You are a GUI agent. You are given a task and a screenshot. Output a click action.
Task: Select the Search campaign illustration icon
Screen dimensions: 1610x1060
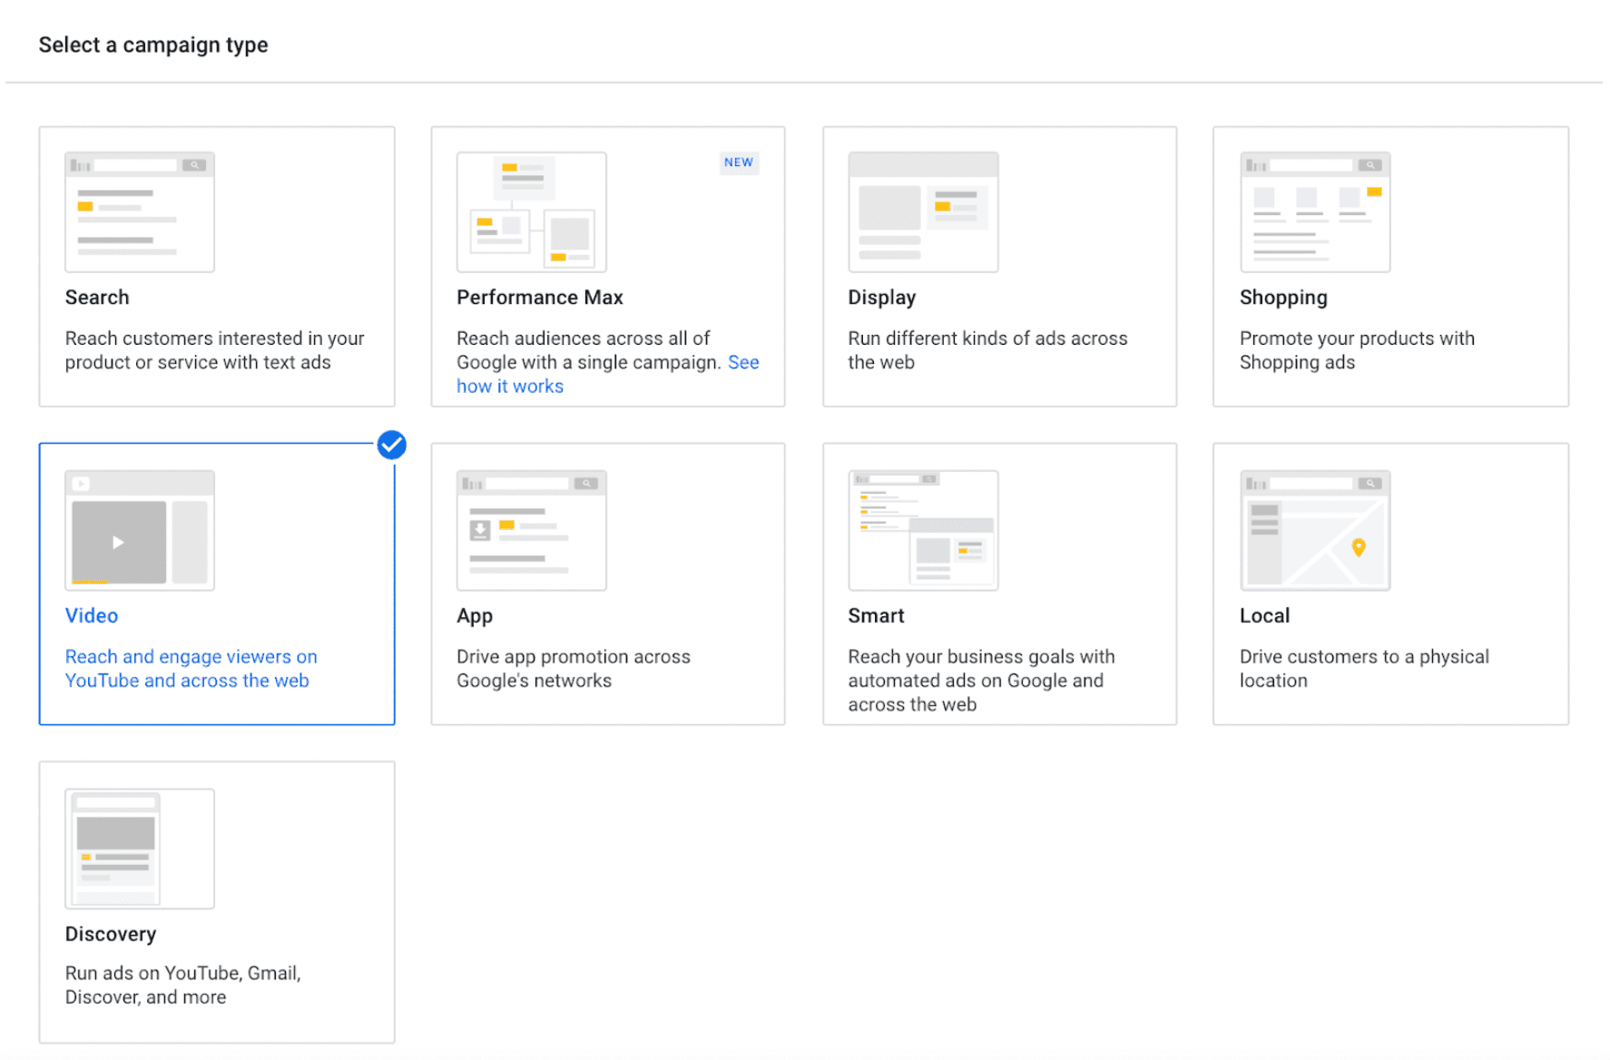[x=140, y=212]
